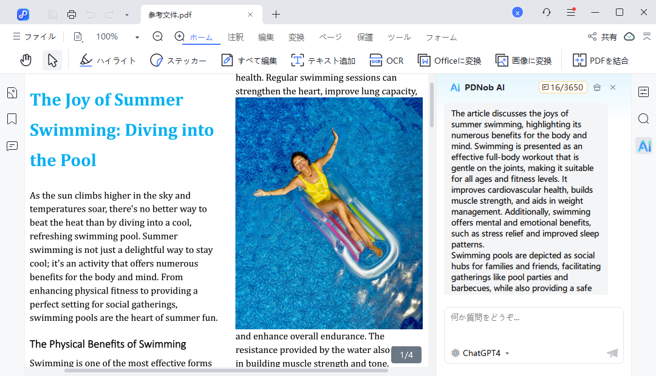Open the comments sidebar panel
656x376 pixels.
12,146
